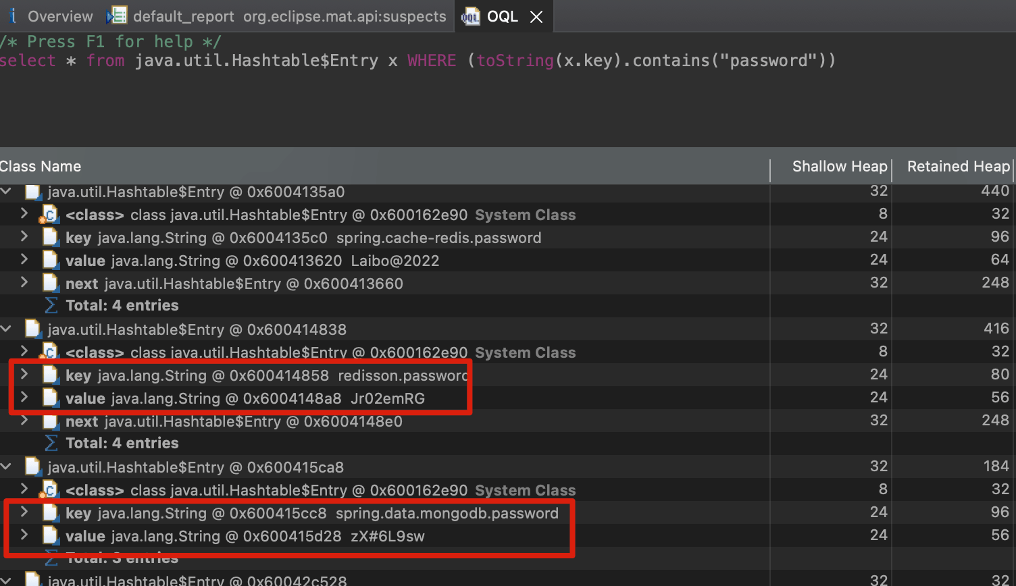Viewport: 1016px width, 586px height.
Task: Expand the <class> row under entry 0x600414838
Action: tap(24, 352)
